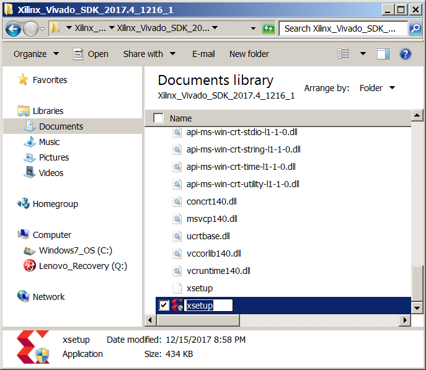Open recent pages dropdown next to Forward
The width and height of the screenshot is (426, 370).
tap(42, 29)
